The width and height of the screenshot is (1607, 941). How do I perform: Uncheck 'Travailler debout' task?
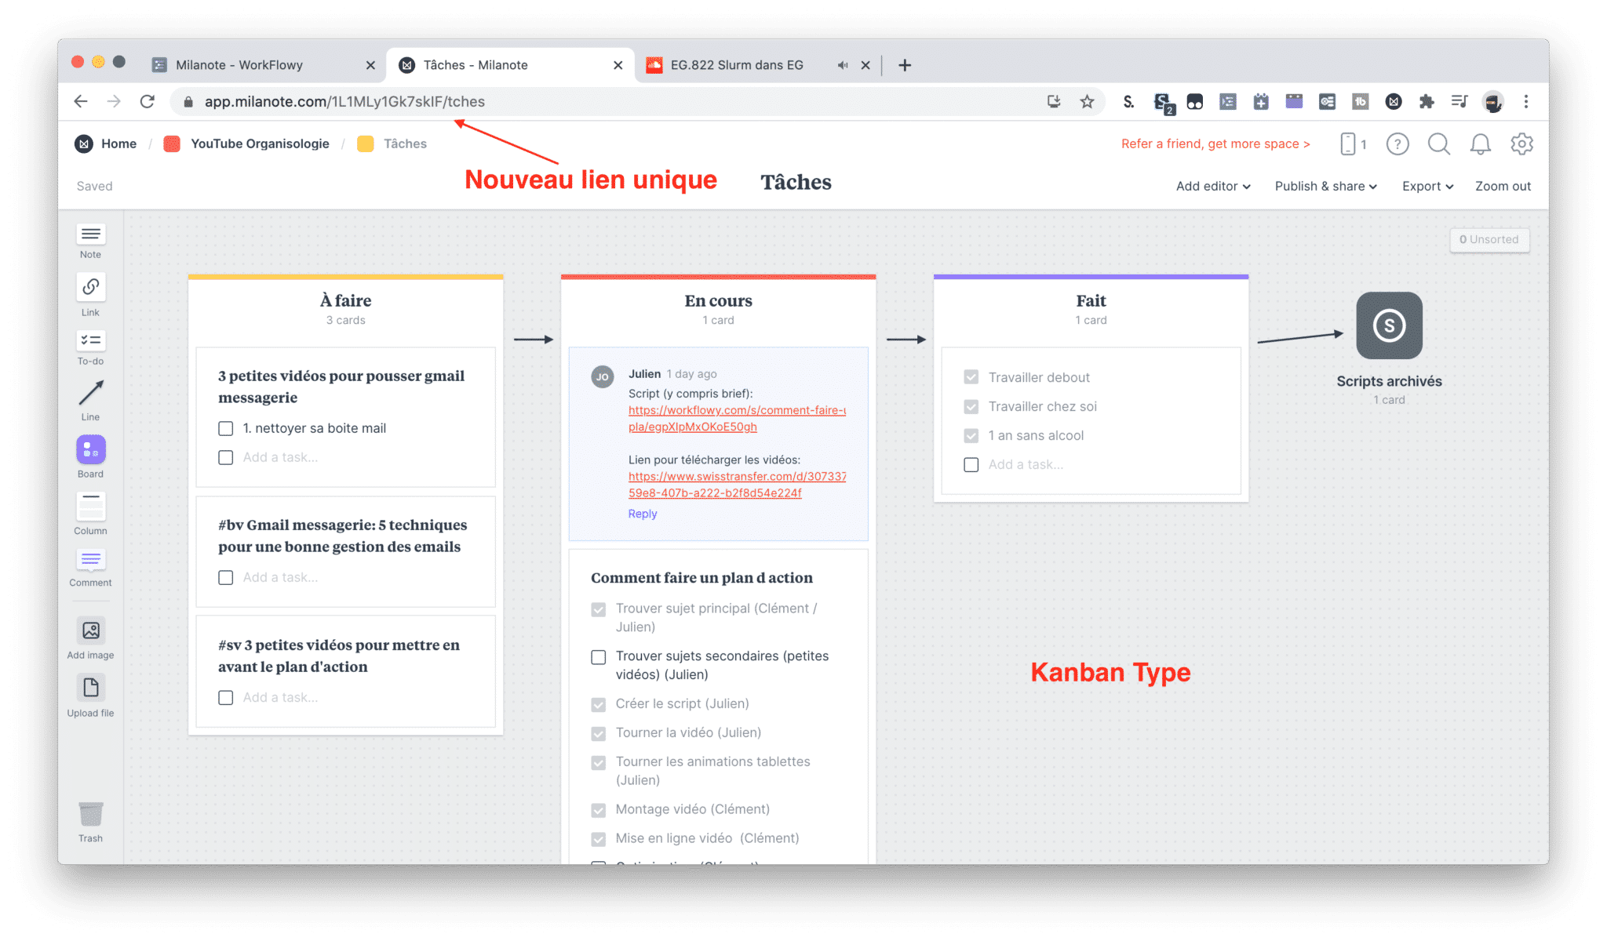coord(971,377)
